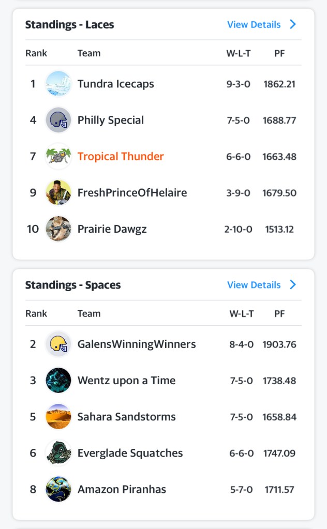Click Amazon Piranhas team logo
Image resolution: width=327 pixels, height=529 pixels.
tap(58, 489)
